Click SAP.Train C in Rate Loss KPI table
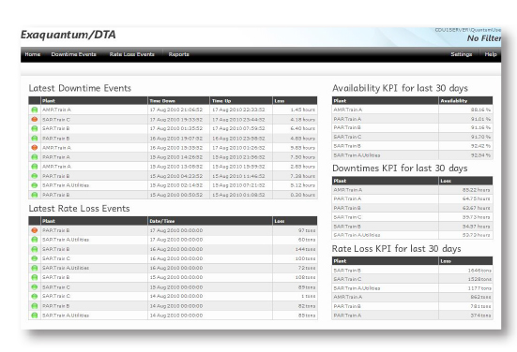The height and width of the screenshot is (352, 517). [x=347, y=279]
